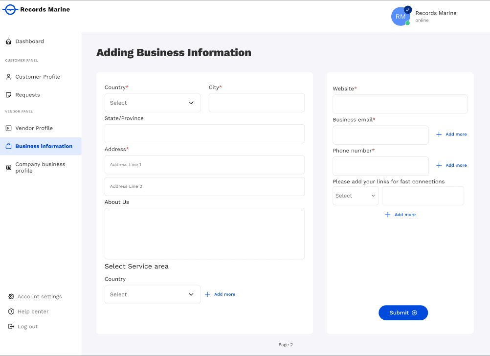Click Add more next to Phone number
490x356 pixels.
point(451,165)
